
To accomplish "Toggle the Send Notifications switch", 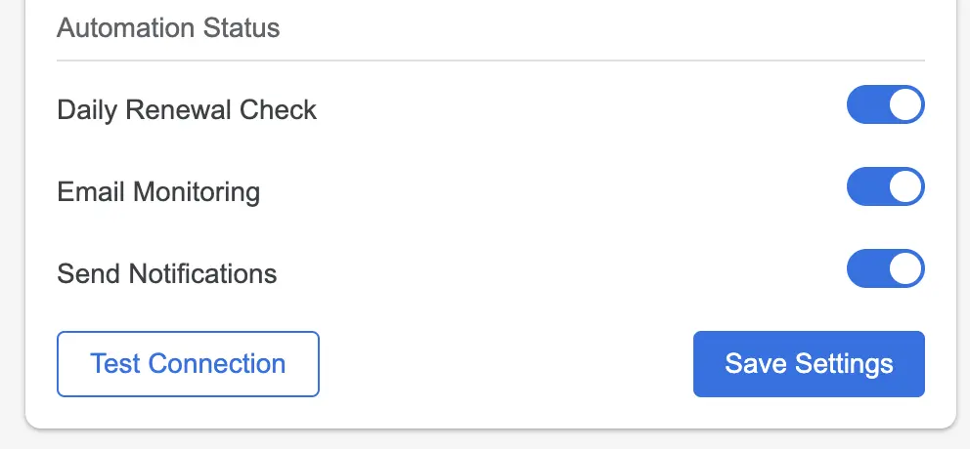I will click(885, 268).
